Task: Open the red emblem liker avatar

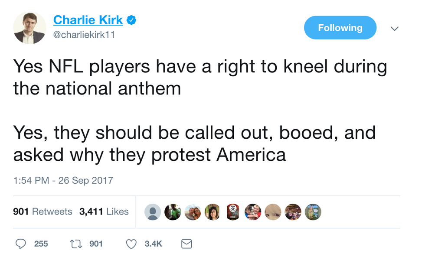Action: point(233,212)
